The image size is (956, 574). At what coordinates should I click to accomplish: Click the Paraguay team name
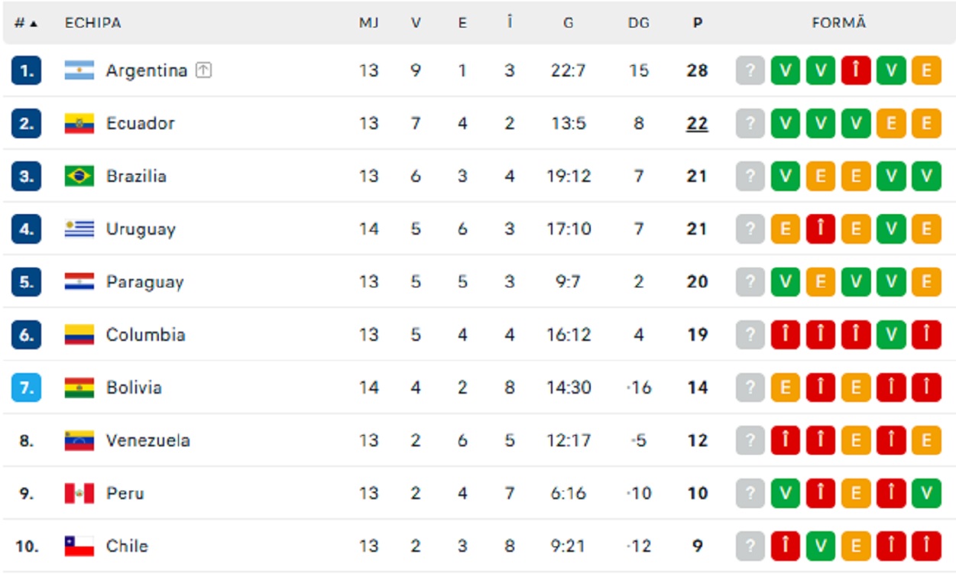(144, 282)
